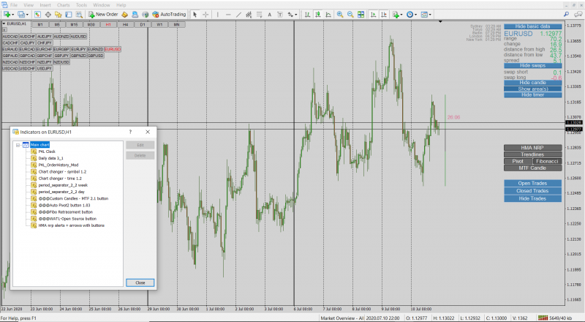
Task: Collapse the Main chart tree node
Action: (x=18, y=145)
